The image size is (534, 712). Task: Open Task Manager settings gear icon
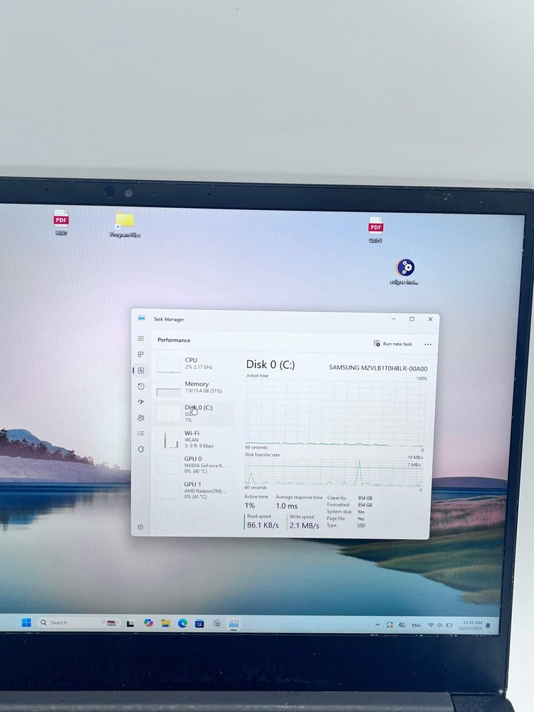141,527
